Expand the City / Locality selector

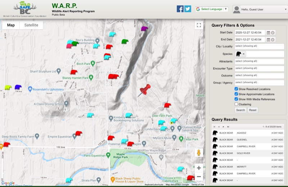[259, 46]
